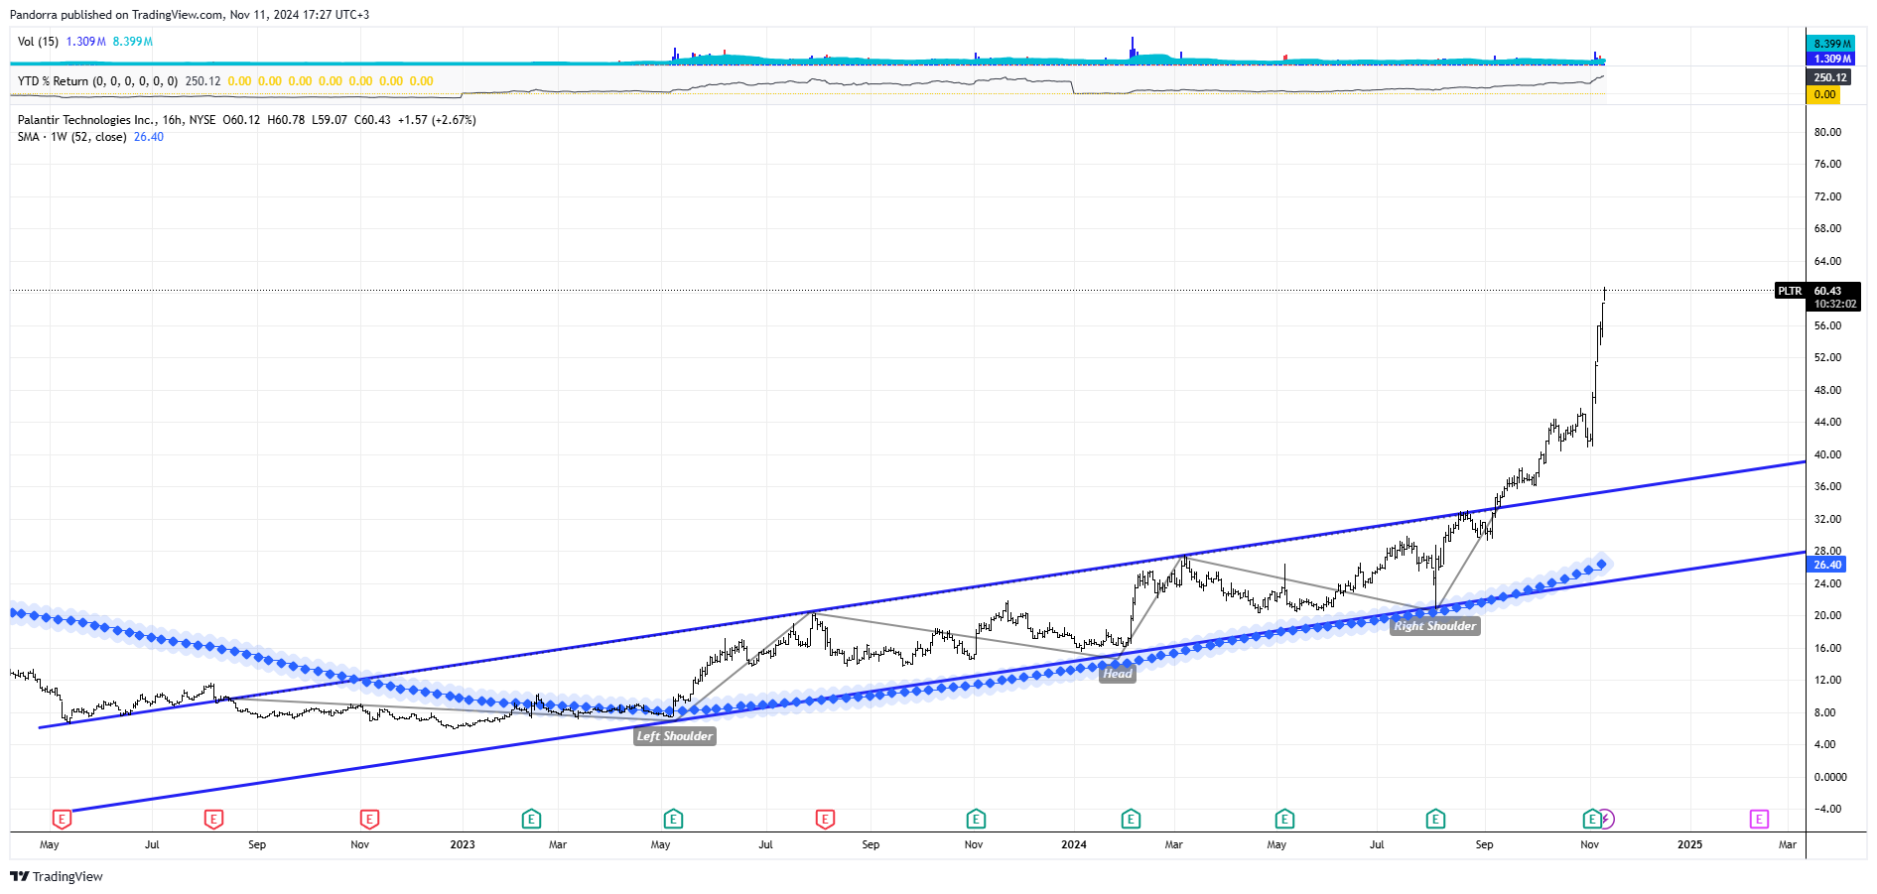Click the magenta future earnings marker before Mar 2025

pyautogui.click(x=1759, y=819)
